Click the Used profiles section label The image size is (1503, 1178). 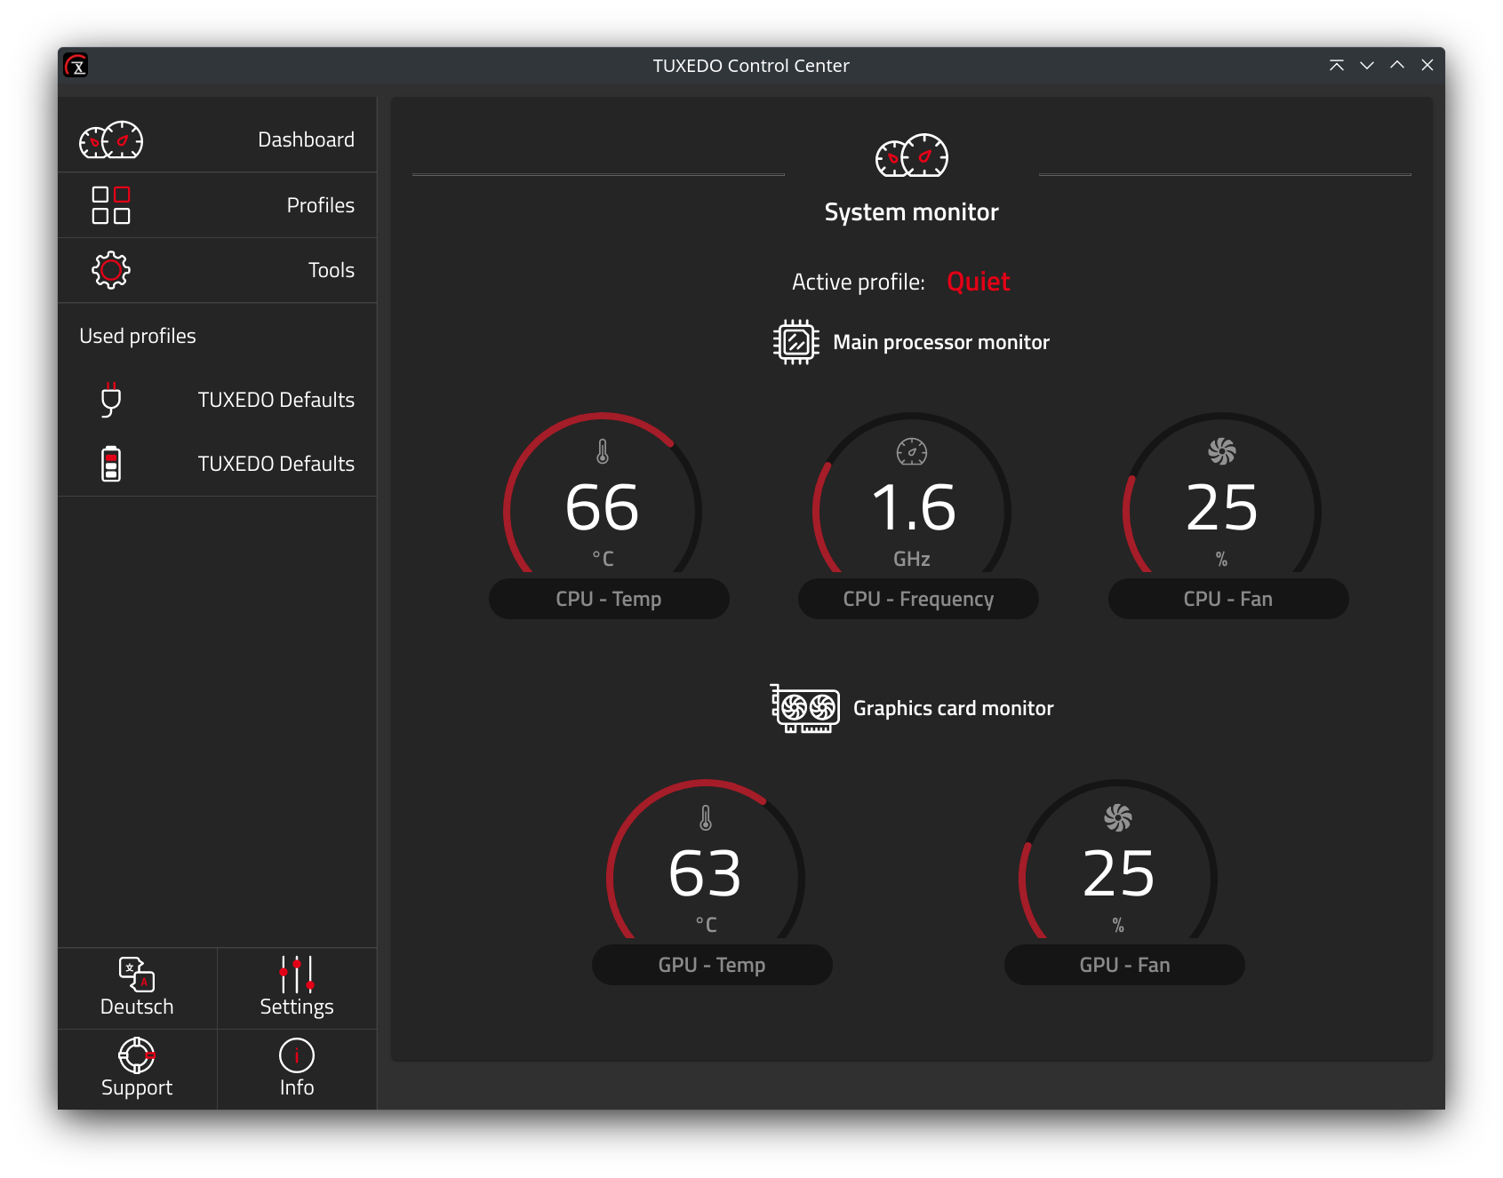click(x=138, y=336)
